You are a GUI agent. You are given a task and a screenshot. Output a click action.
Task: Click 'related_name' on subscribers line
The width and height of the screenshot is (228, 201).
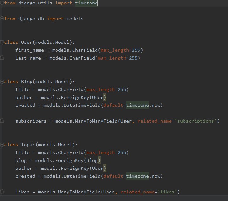pyautogui.click(x=155, y=121)
